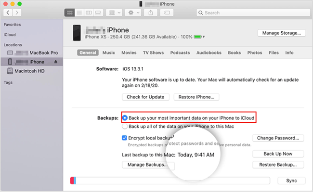Click the Tags sidebar heading
Image resolution: width=313 pixels, height=193 pixels.
8,82
